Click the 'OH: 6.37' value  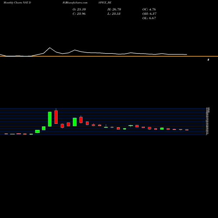tap(150, 14)
